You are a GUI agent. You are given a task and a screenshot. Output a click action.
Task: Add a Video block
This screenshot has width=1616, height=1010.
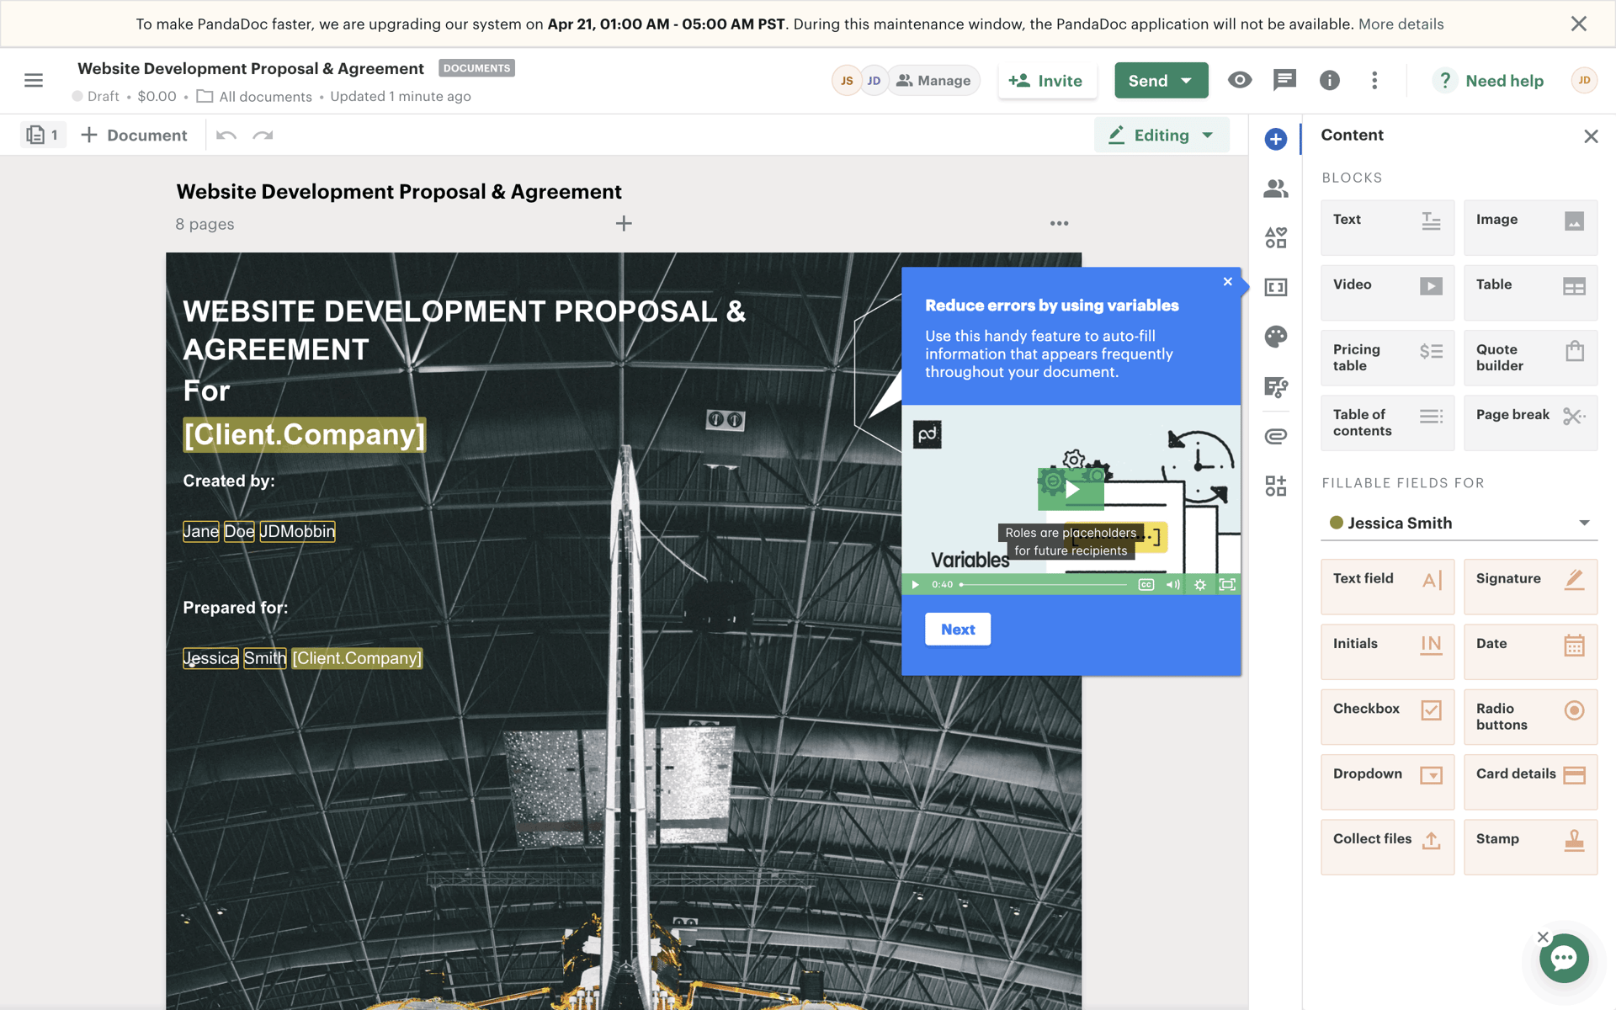coord(1387,292)
